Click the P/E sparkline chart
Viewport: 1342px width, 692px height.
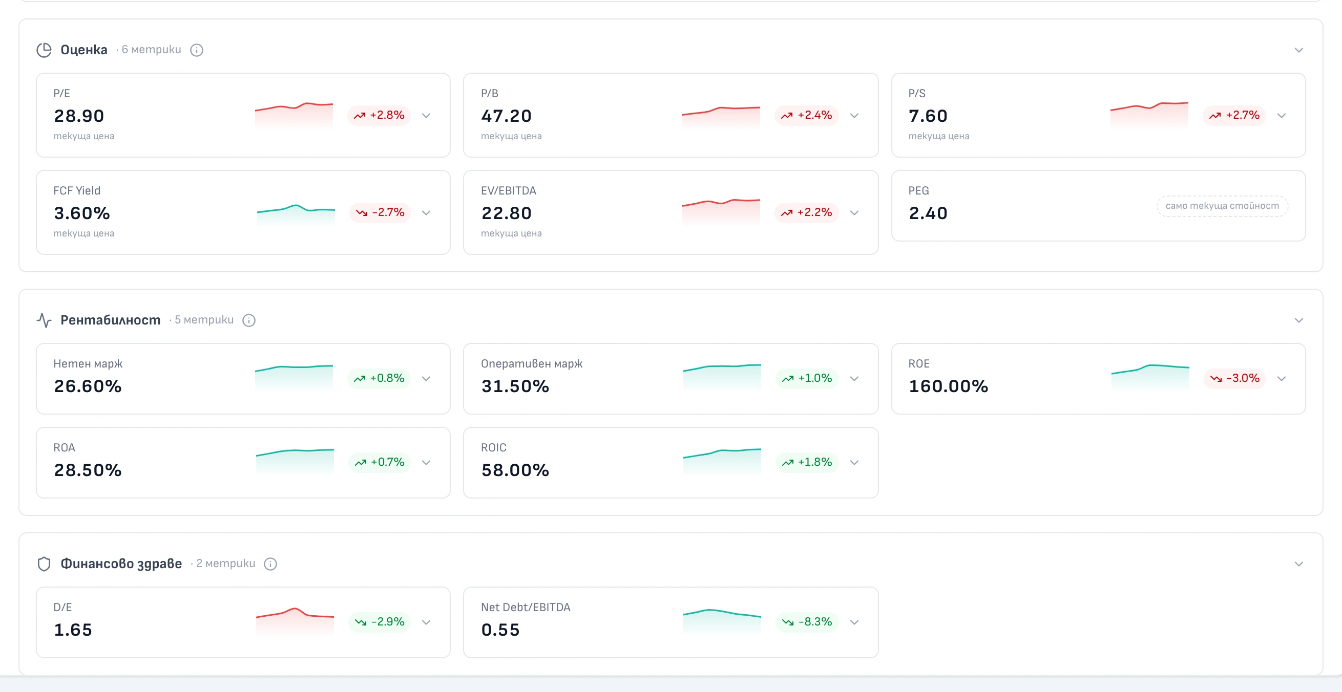(294, 115)
